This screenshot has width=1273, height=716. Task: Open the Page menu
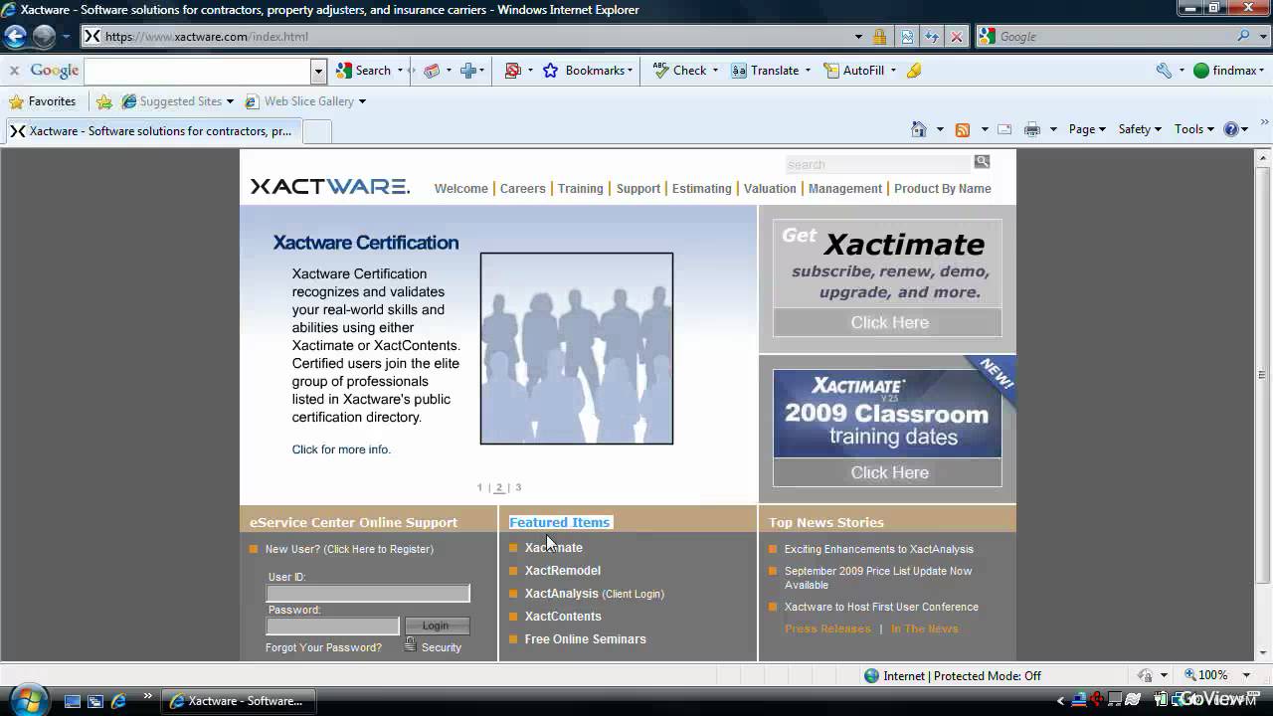point(1087,129)
